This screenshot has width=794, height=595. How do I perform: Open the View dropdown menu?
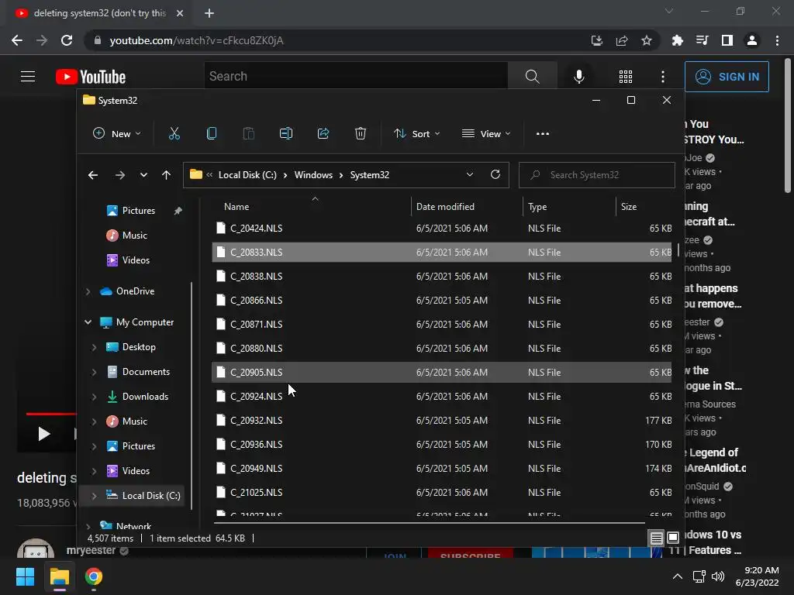tap(486, 133)
